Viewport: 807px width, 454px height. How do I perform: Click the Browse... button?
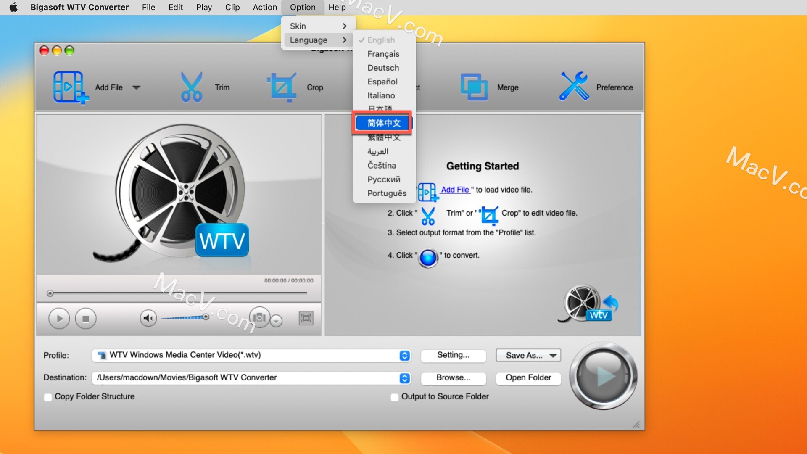453,378
